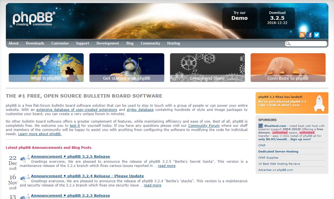Viewport: 334px width, 199px height.
Task: Open the Downloads menu
Action: [x=35, y=43]
